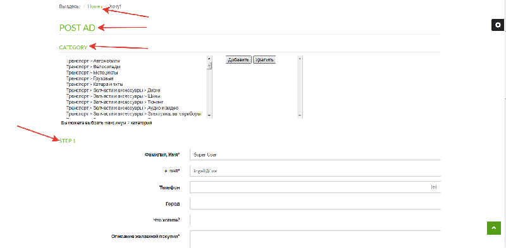This screenshot has height=248, width=506.
Task: Select Транспорт > Грузовые category
Action: pyautogui.click(x=90, y=78)
